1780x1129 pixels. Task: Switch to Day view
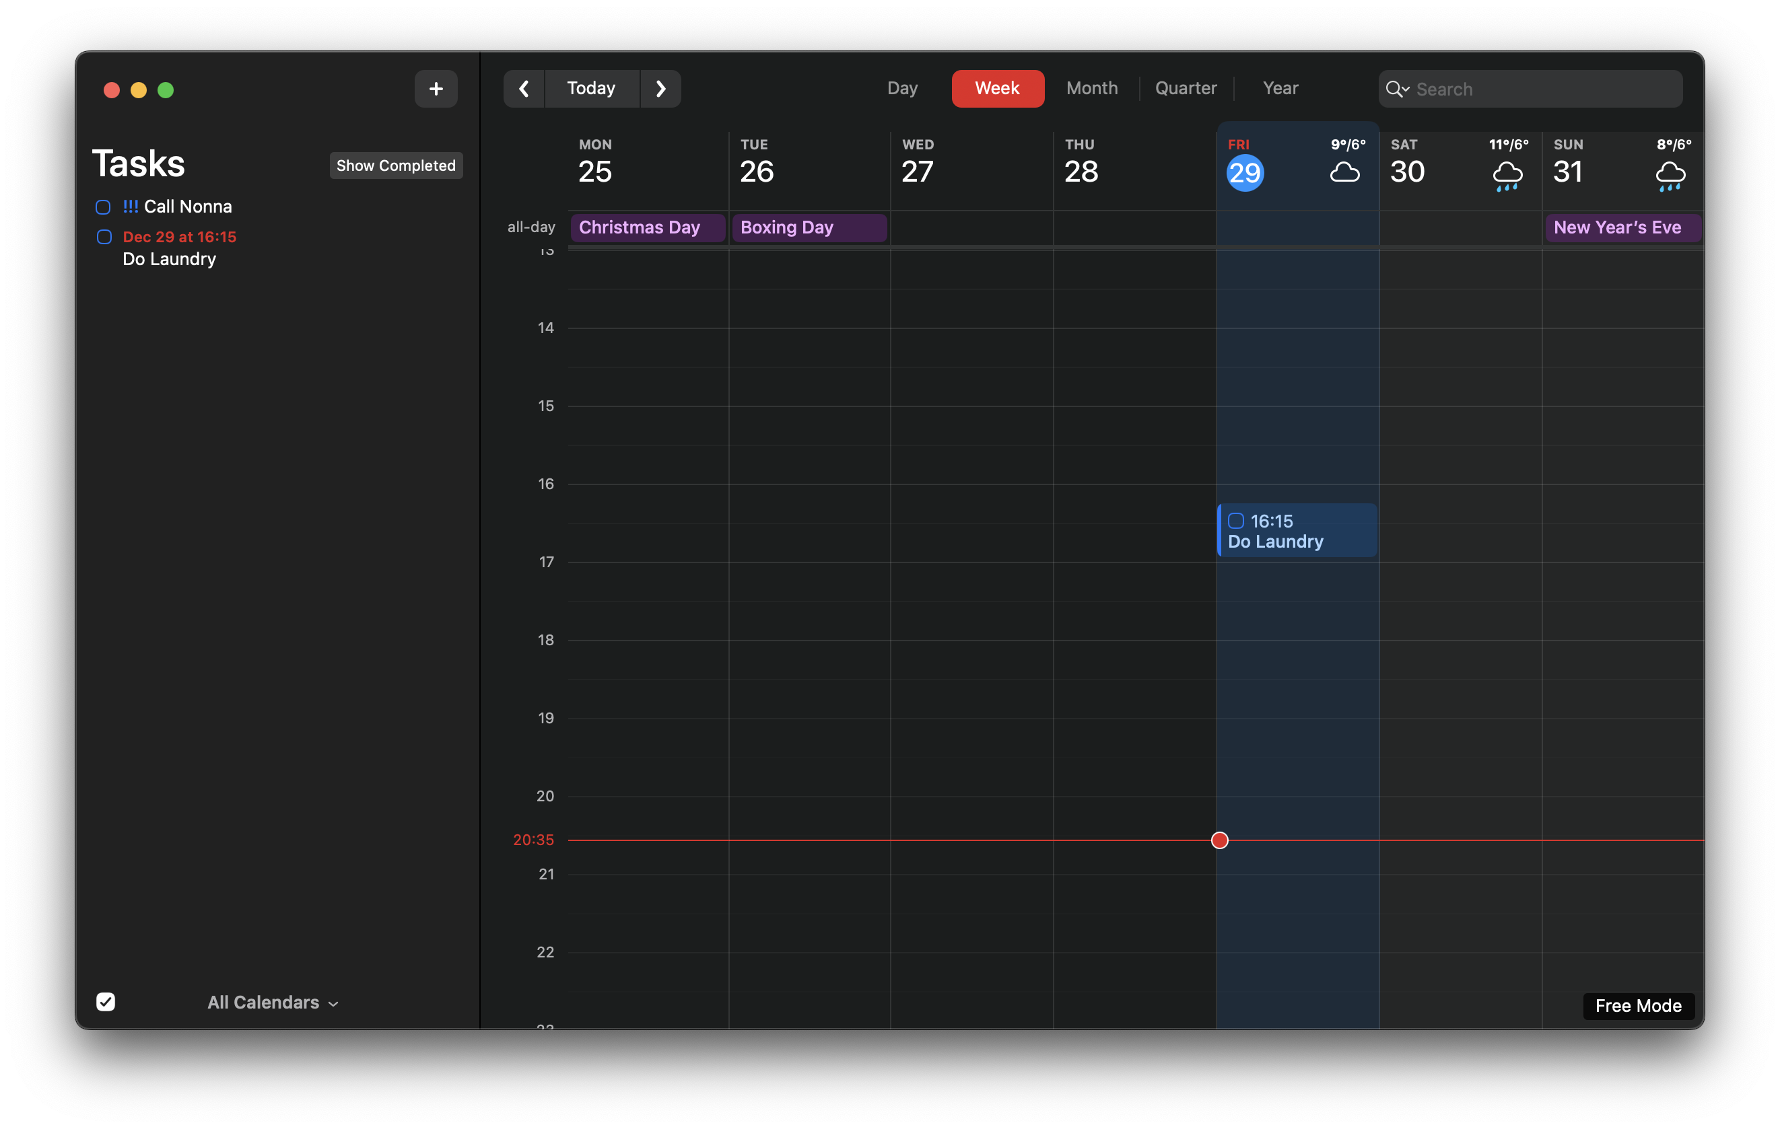902,88
